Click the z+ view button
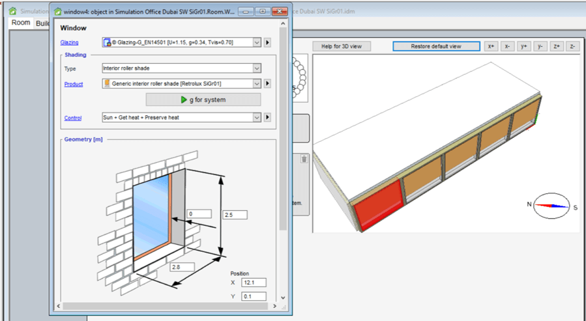586x321 pixels. coord(557,46)
